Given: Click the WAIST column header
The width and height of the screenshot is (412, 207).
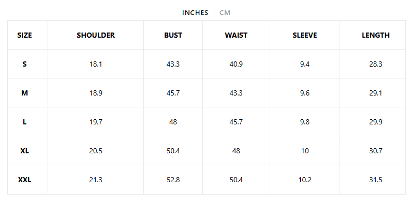Looking at the screenshot, I should 236,35.
